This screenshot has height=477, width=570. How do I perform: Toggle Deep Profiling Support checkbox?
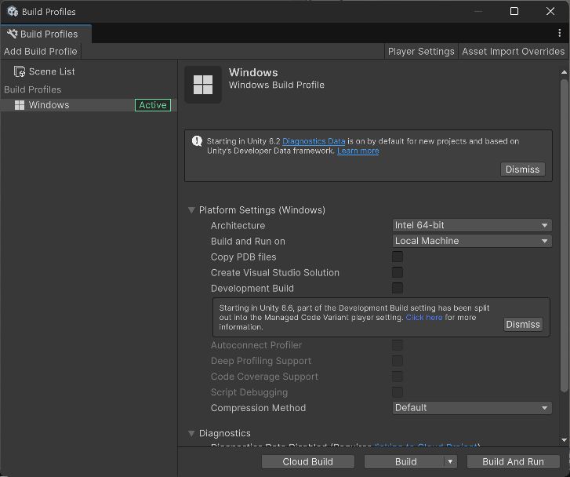coord(398,361)
